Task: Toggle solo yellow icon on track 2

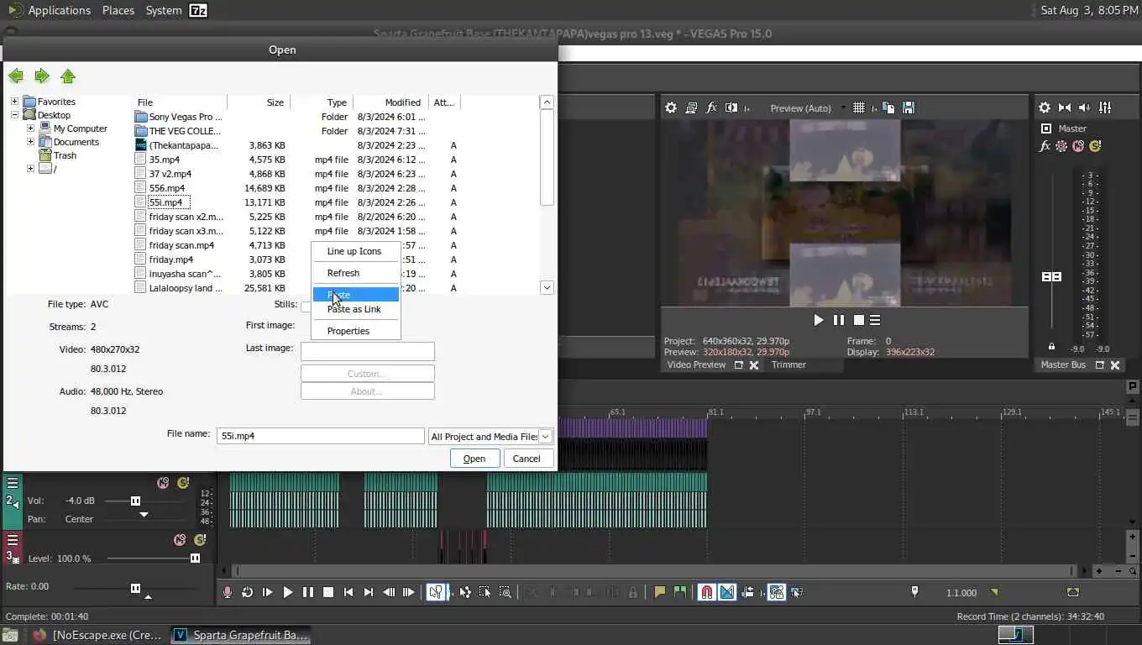Action: [x=183, y=483]
